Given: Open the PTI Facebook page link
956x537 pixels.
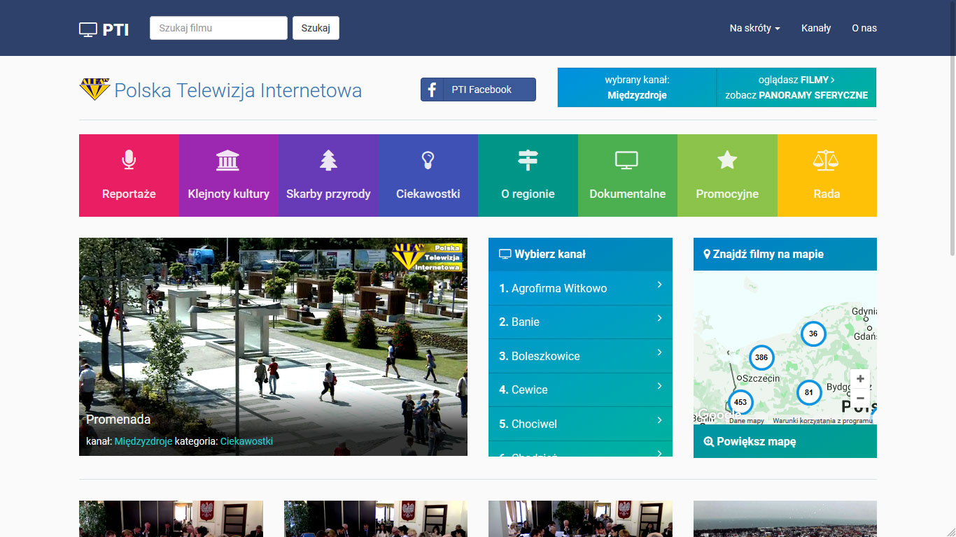Looking at the screenshot, I should click(478, 89).
